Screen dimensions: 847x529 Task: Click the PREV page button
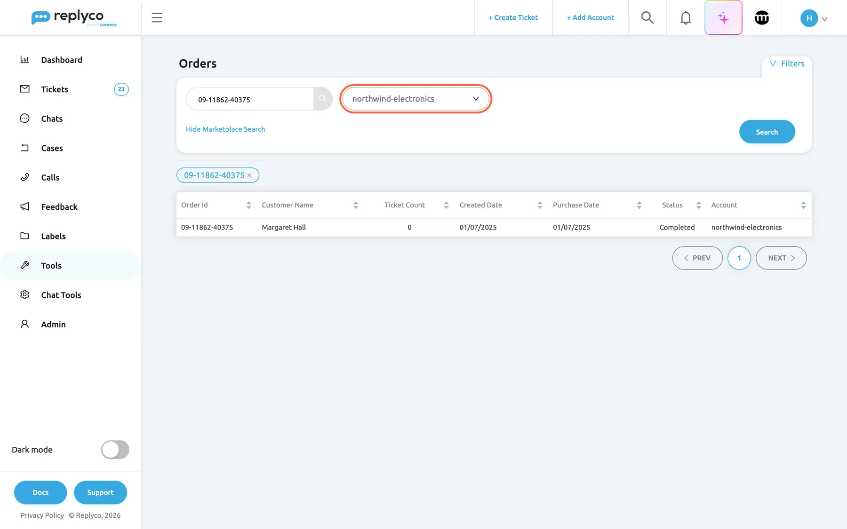click(697, 258)
